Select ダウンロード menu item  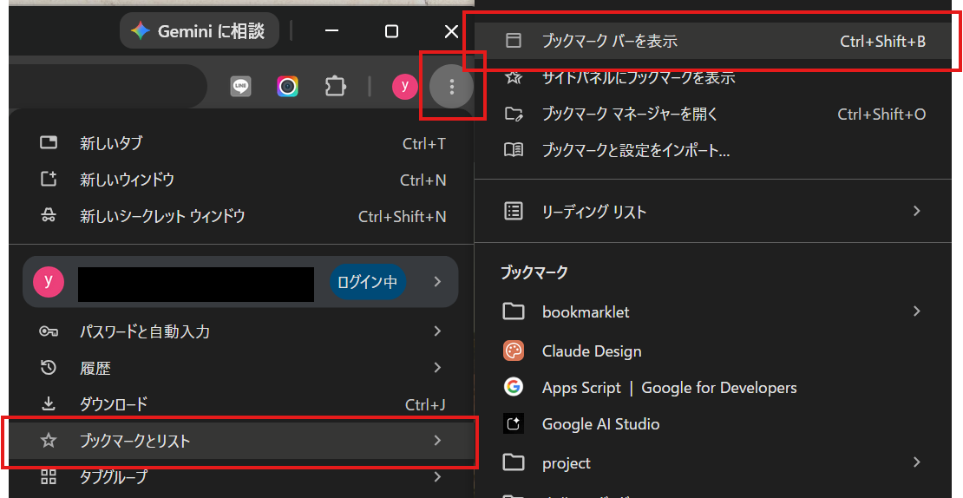tap(242, 404)
